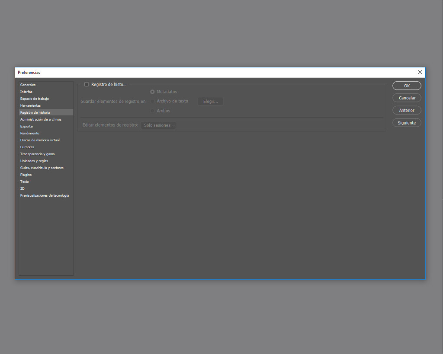
Task: Switch to the "Texto" preferences section
Action: 24,182
